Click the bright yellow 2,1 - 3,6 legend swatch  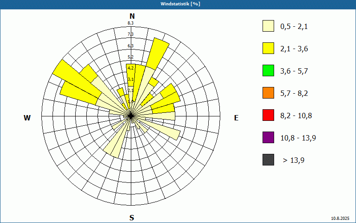[x=268, y=48]
